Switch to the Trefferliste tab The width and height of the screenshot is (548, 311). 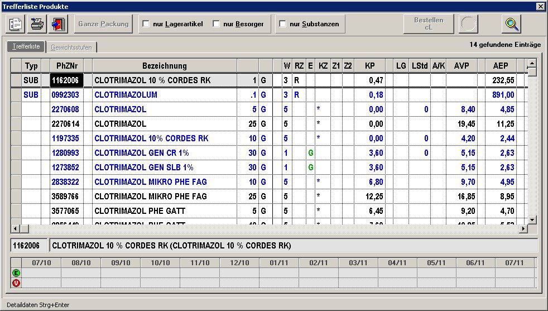pyautogui.click(x=26, y=47)
